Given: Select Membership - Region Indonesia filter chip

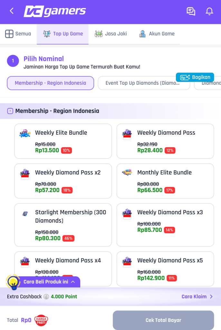Looking at the screenshot, I should pos(50,83).
